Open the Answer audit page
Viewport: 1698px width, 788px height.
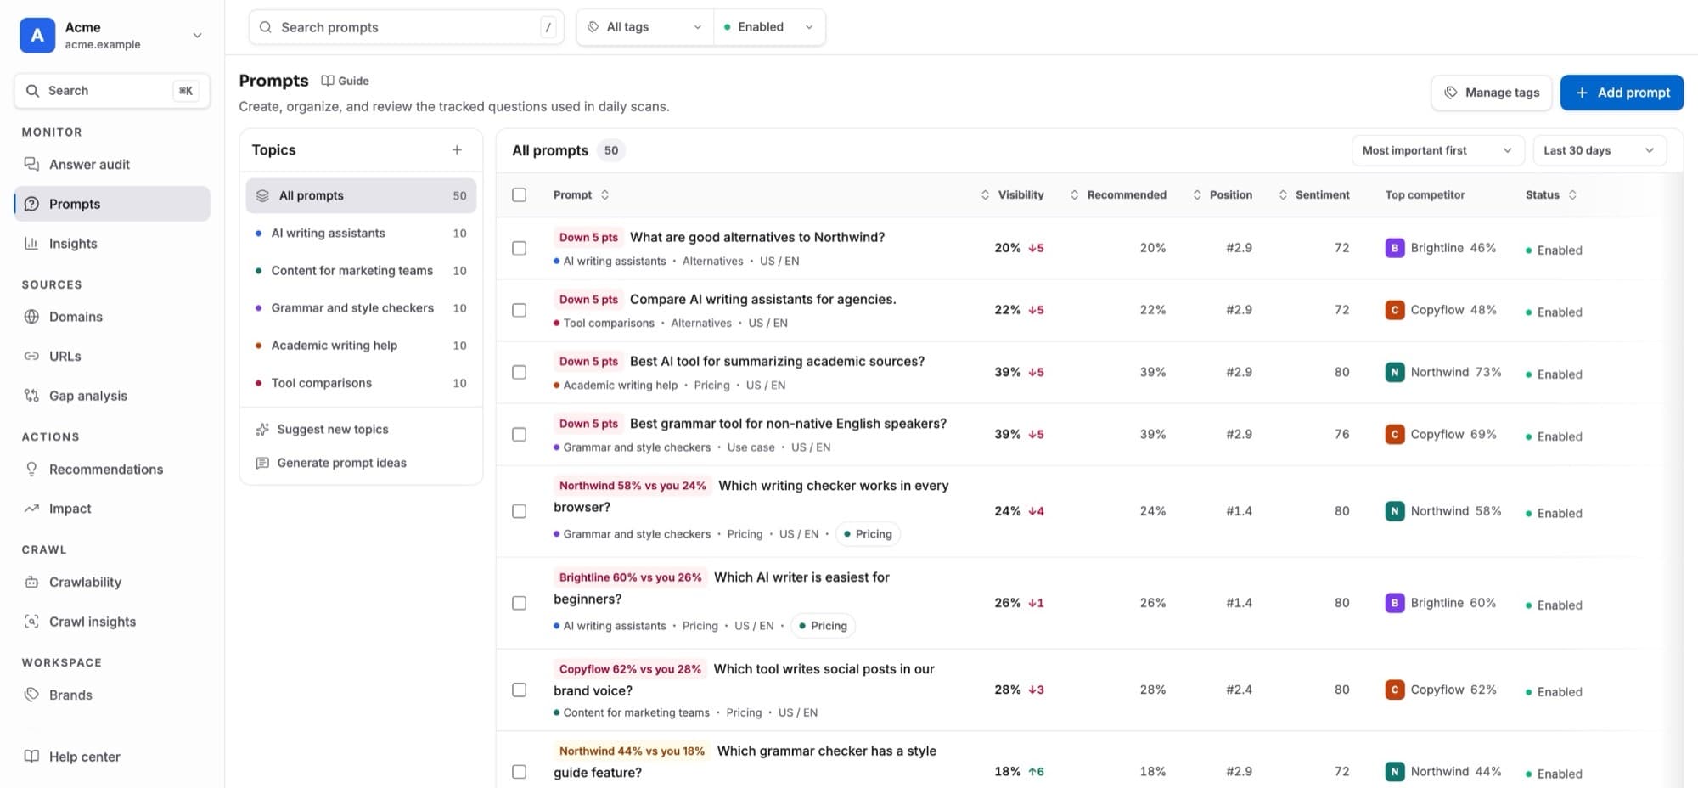click(x=111, y=164)
